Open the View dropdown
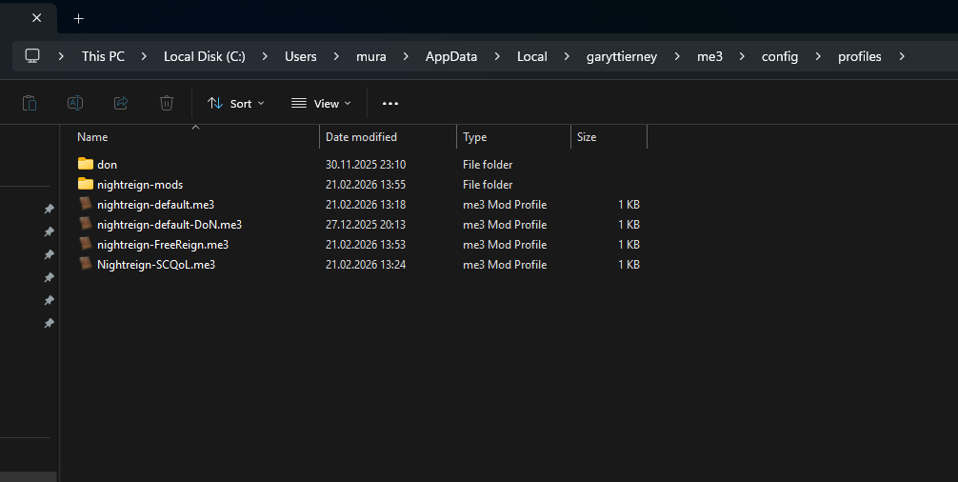This screenshot has height=482, width=958. tap(321, 103)
